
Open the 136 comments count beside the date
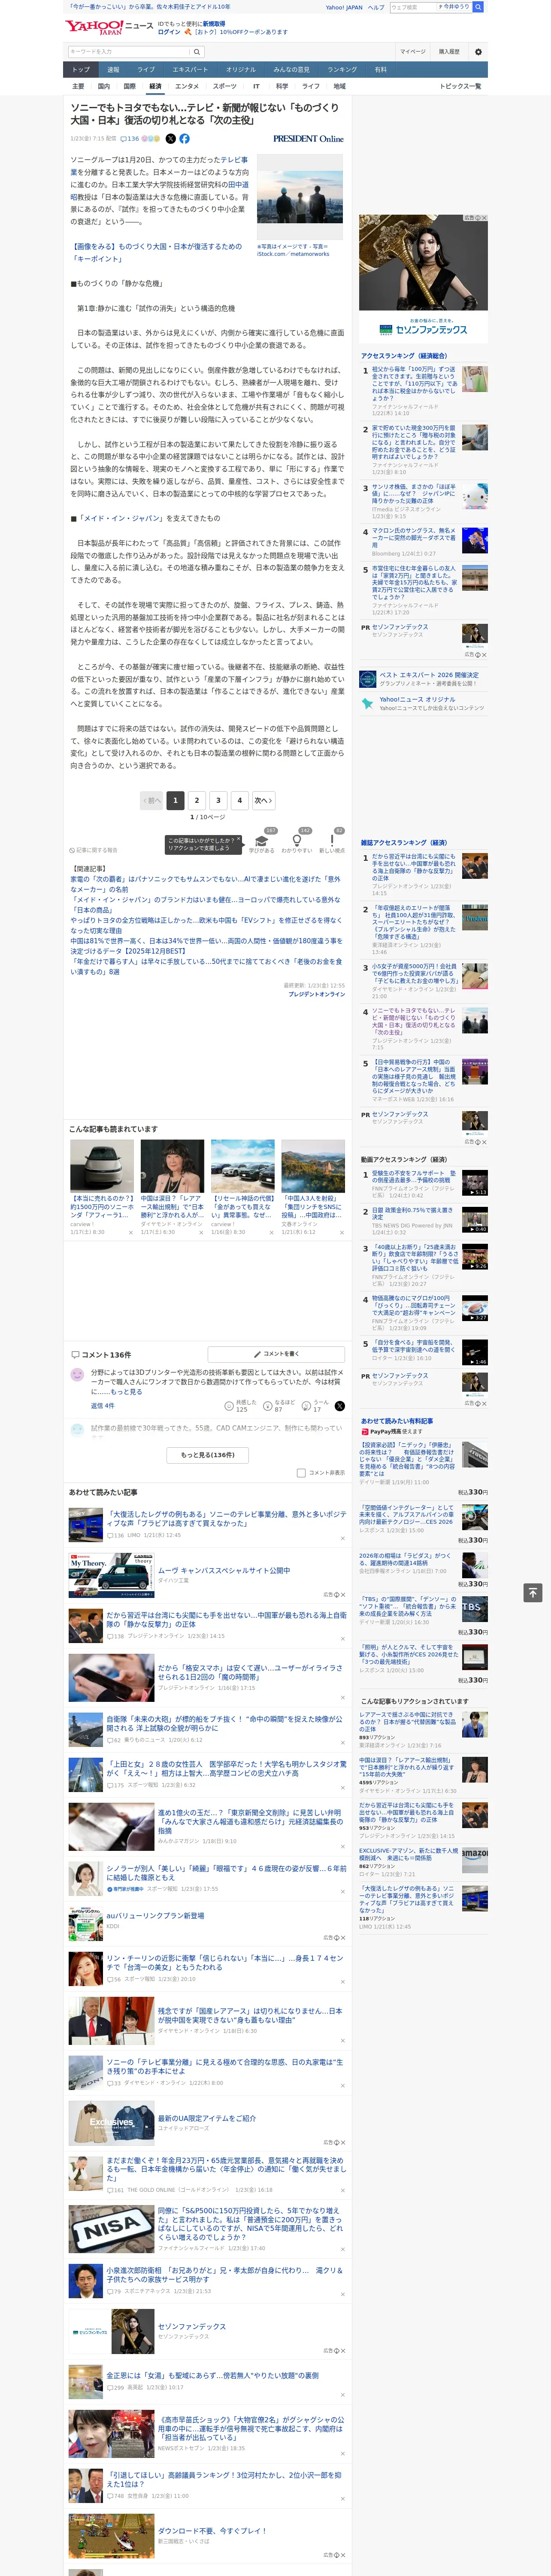pyautogui.click(x=130, y=139)
